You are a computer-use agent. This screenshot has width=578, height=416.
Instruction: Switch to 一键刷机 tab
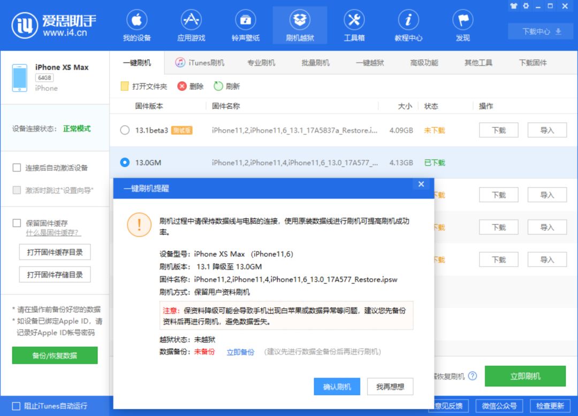pyautogui.click(x=137, y=63)
